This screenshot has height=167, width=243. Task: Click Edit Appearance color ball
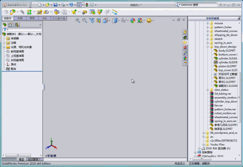click(133, 20)
